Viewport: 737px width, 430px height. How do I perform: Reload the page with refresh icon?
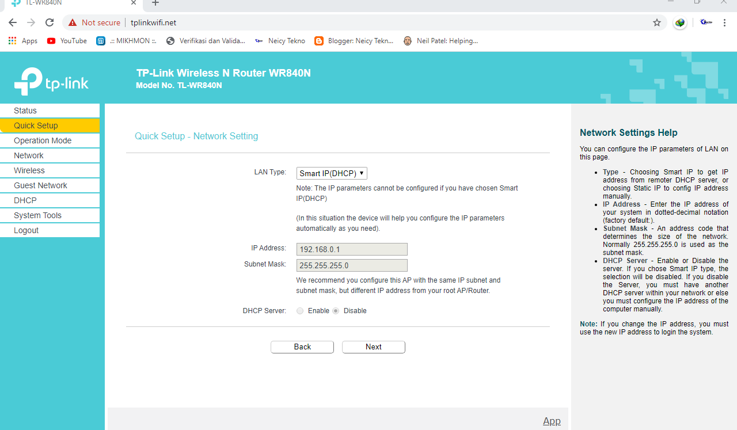pos(50,22)
